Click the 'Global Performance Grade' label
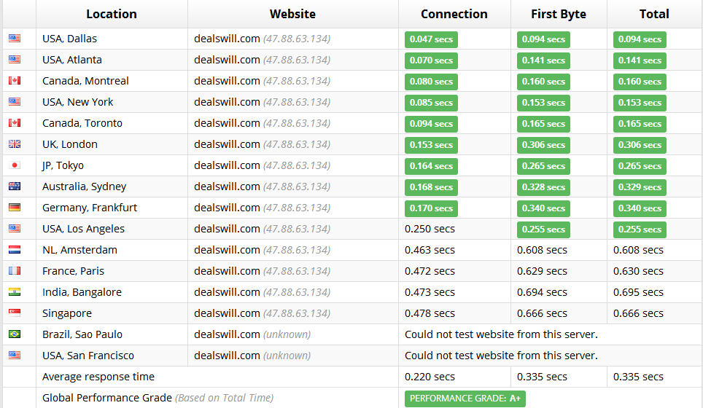Viewport: 703px width, 408px height. (x=107, y=398)
